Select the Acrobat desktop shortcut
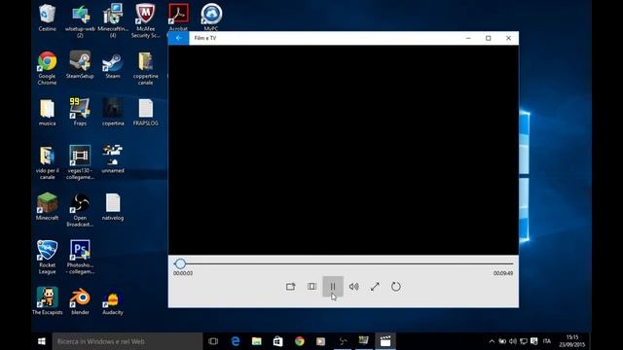623x350 pixels. [178, 17]
